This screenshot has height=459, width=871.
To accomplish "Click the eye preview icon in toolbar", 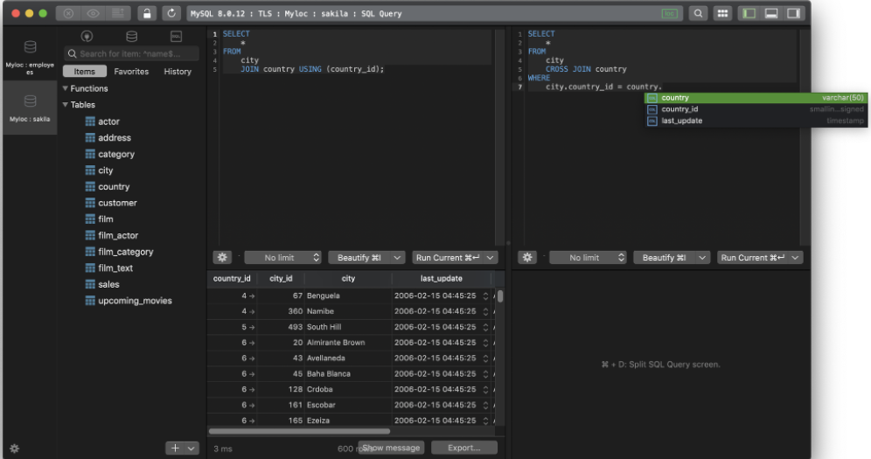I will pos(93,13).
